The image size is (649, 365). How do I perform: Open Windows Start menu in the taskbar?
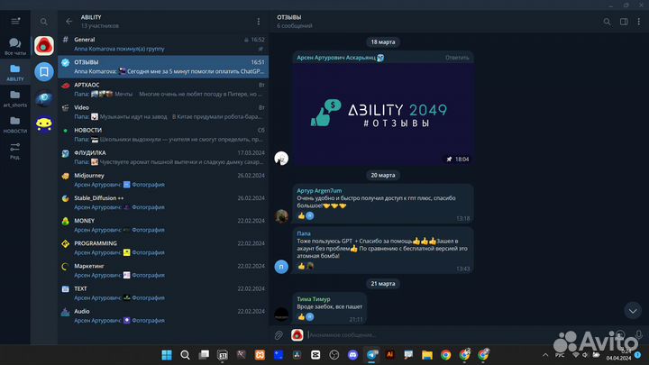tap(167, 355)
